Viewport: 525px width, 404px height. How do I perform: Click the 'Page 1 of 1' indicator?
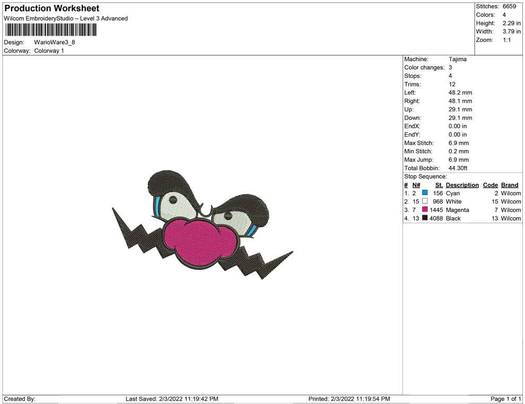505,399
